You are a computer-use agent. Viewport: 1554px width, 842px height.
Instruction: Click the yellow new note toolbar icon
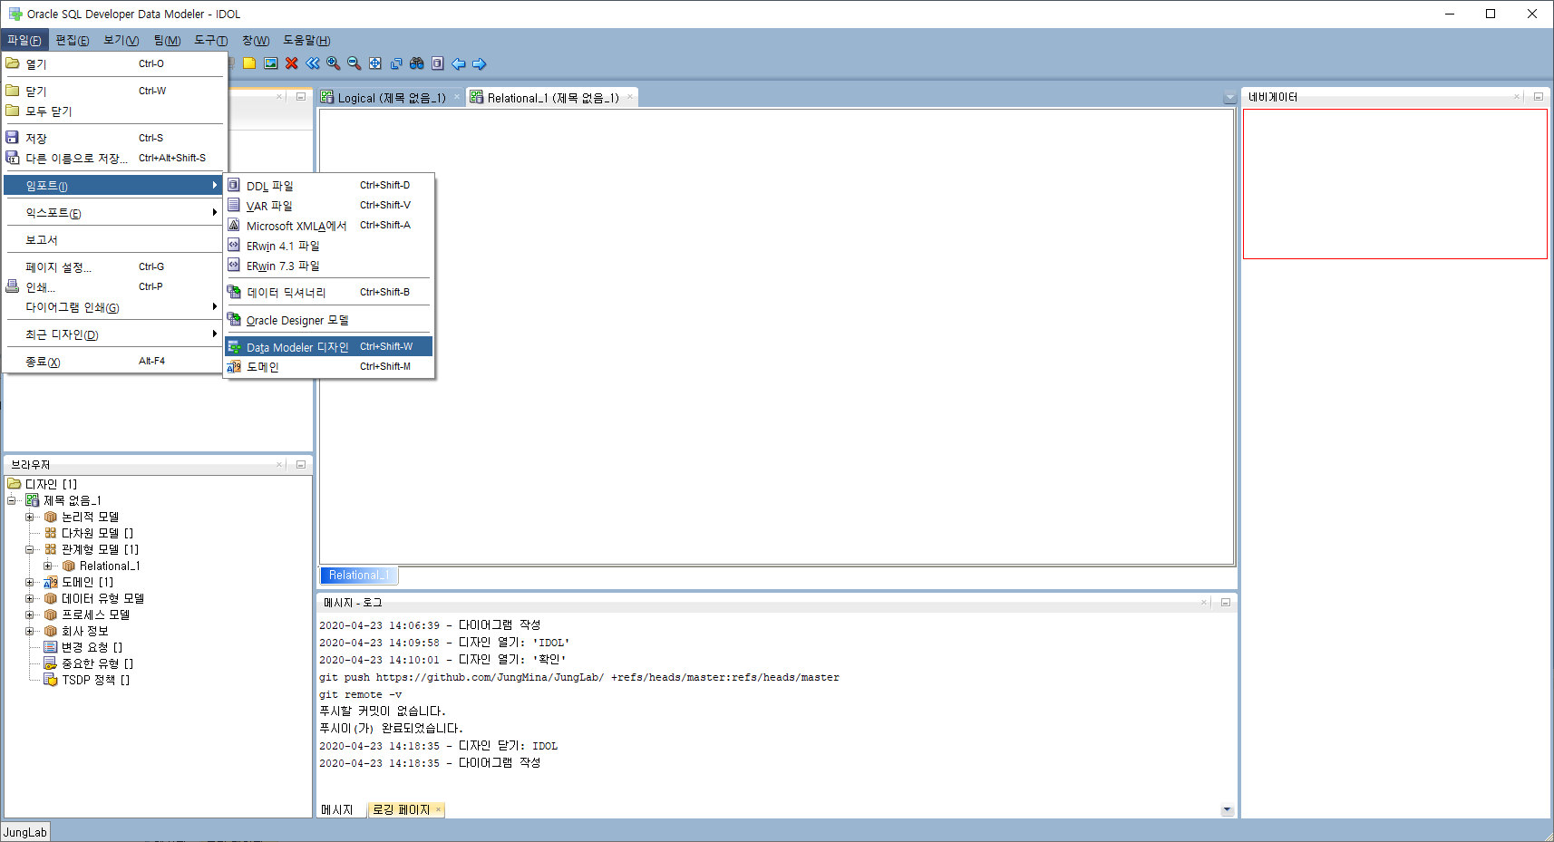[249, 63]
